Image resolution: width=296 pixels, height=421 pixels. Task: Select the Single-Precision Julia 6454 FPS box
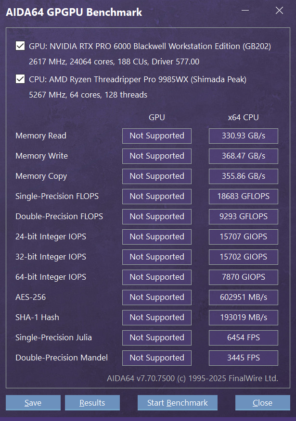coord(244,337)
